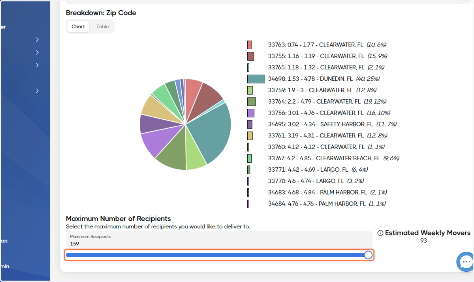Open the chat support bubble icon

point(466,262)
